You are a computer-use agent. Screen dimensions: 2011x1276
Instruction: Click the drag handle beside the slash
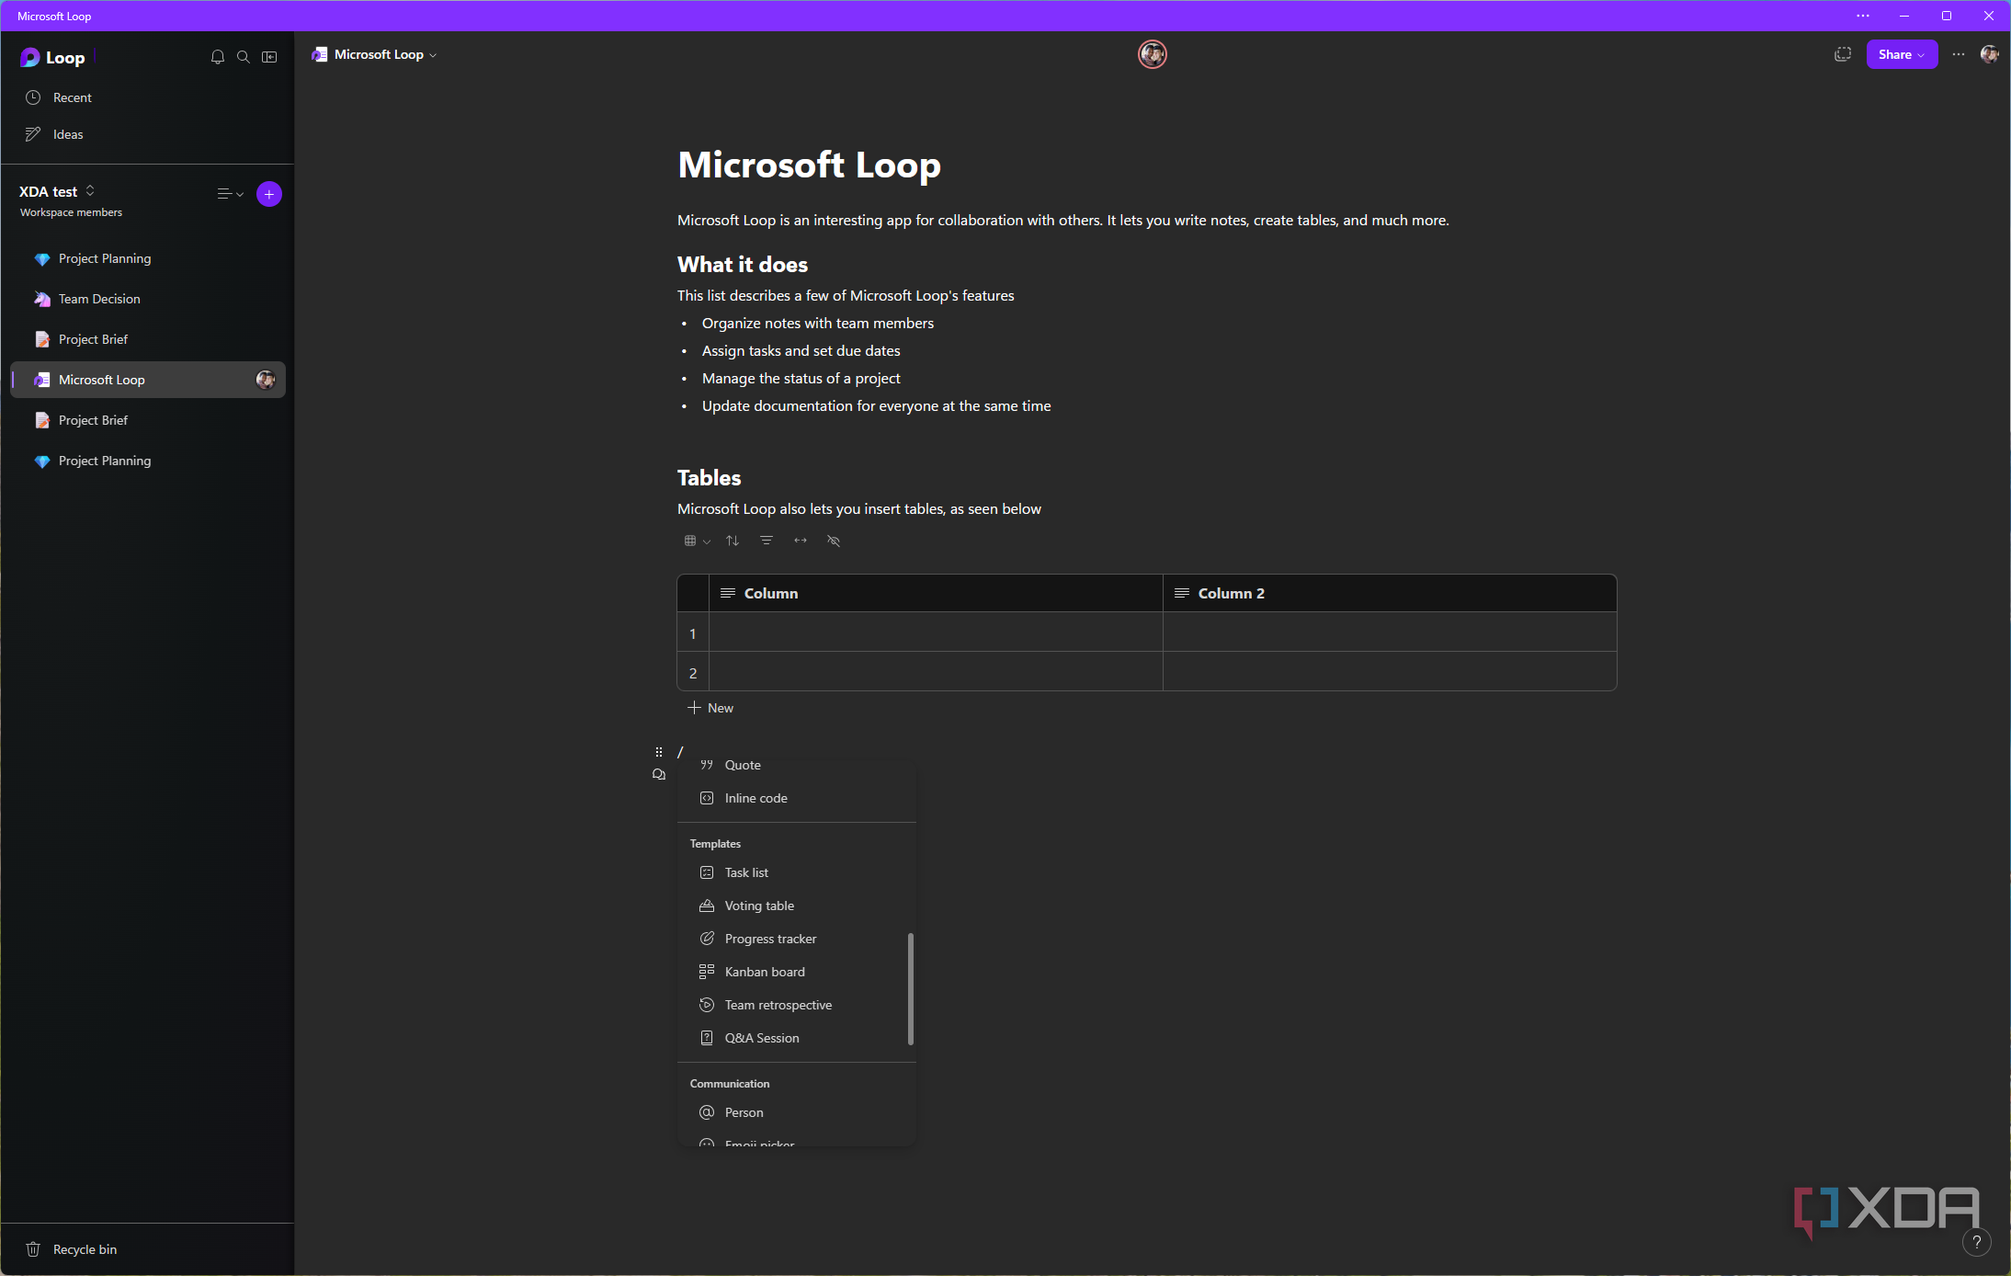(x=659, y=752)
